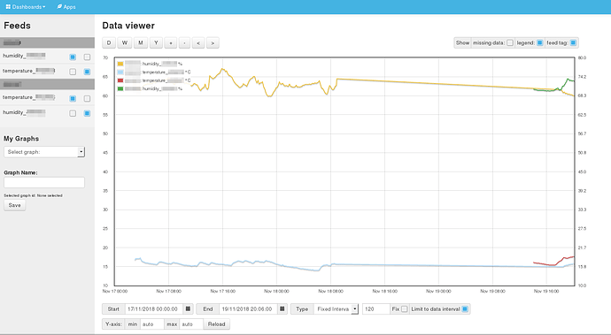
Task: Edit the End date field
Action: click(248, 309)
